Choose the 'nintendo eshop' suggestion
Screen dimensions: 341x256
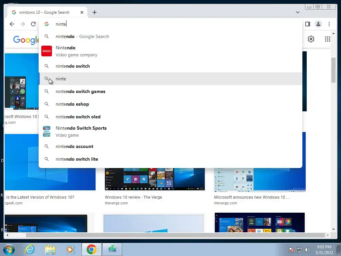pos(170,104)
